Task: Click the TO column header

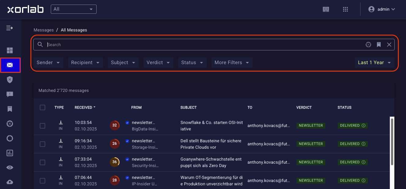Action: [x=250, y=107]
